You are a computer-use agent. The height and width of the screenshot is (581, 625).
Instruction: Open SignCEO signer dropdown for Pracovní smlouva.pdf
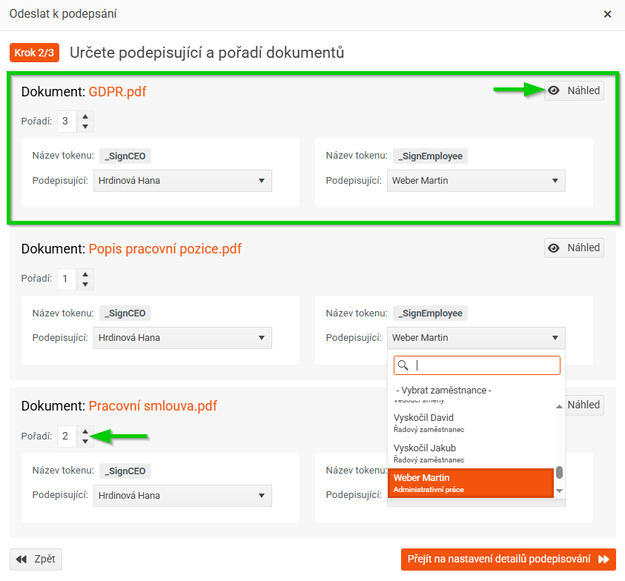coord(182,496)
